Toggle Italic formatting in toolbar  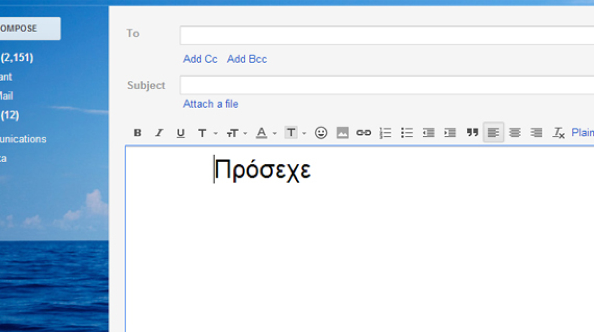point(159,133)
